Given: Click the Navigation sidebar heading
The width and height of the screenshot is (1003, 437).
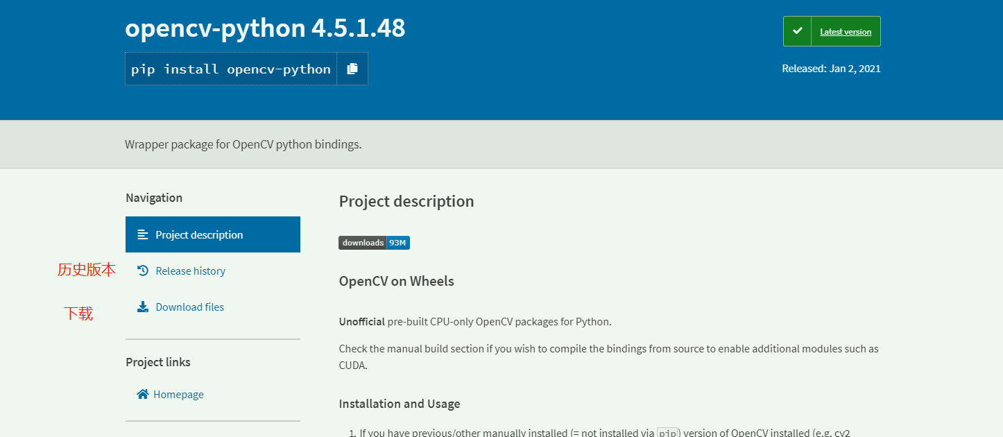Looking at the screenshot, I should pos(154,198).
